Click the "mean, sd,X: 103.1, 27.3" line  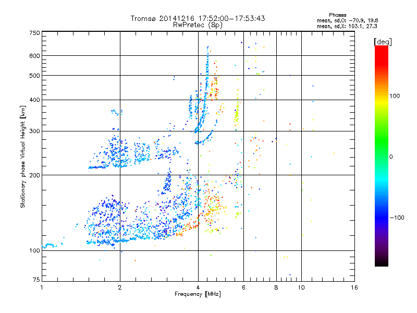pyautogui.click(x=347, y=26)
